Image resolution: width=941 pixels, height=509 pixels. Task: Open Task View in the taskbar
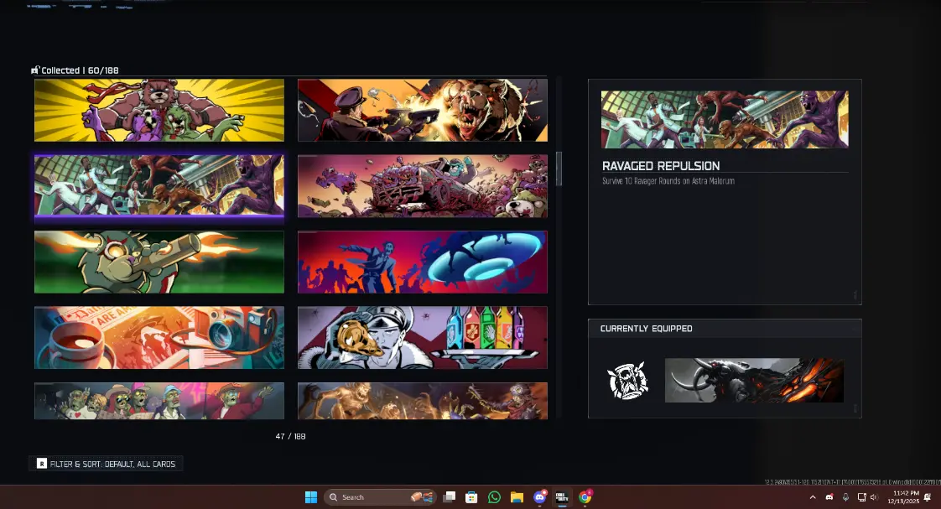450,497
